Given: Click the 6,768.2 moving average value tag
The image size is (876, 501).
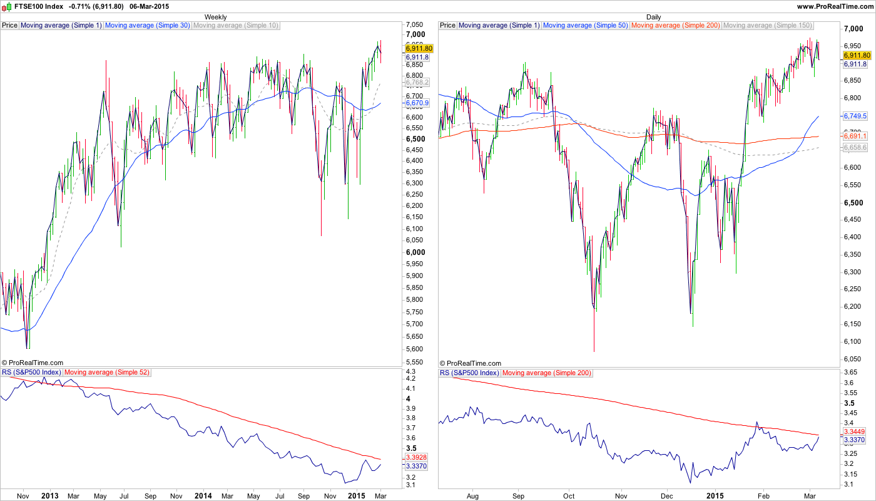Looking at the screenshot, I should point(417,82).
